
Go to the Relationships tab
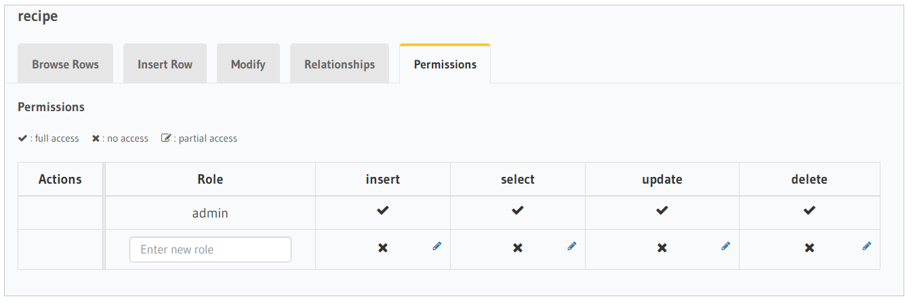click(340, 64)
